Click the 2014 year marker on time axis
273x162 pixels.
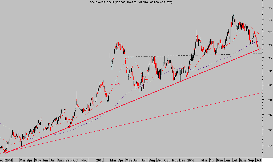point(9,160)
